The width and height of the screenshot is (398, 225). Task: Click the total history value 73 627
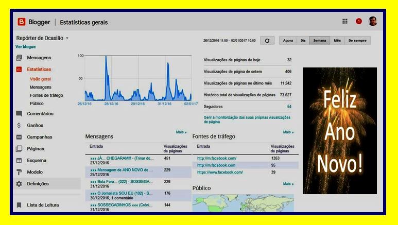pyautogui.click(x=286, y=95)
